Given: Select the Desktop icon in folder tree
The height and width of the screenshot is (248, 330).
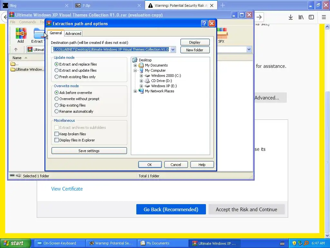Looking at the screenshot, I should click(x=135, y=60).
